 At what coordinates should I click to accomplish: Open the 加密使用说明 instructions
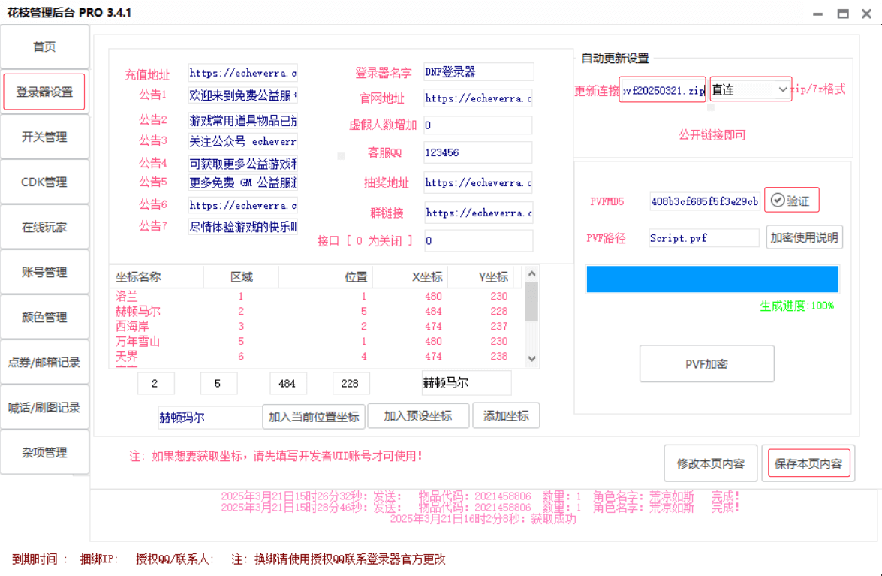(x=804, y=237)
